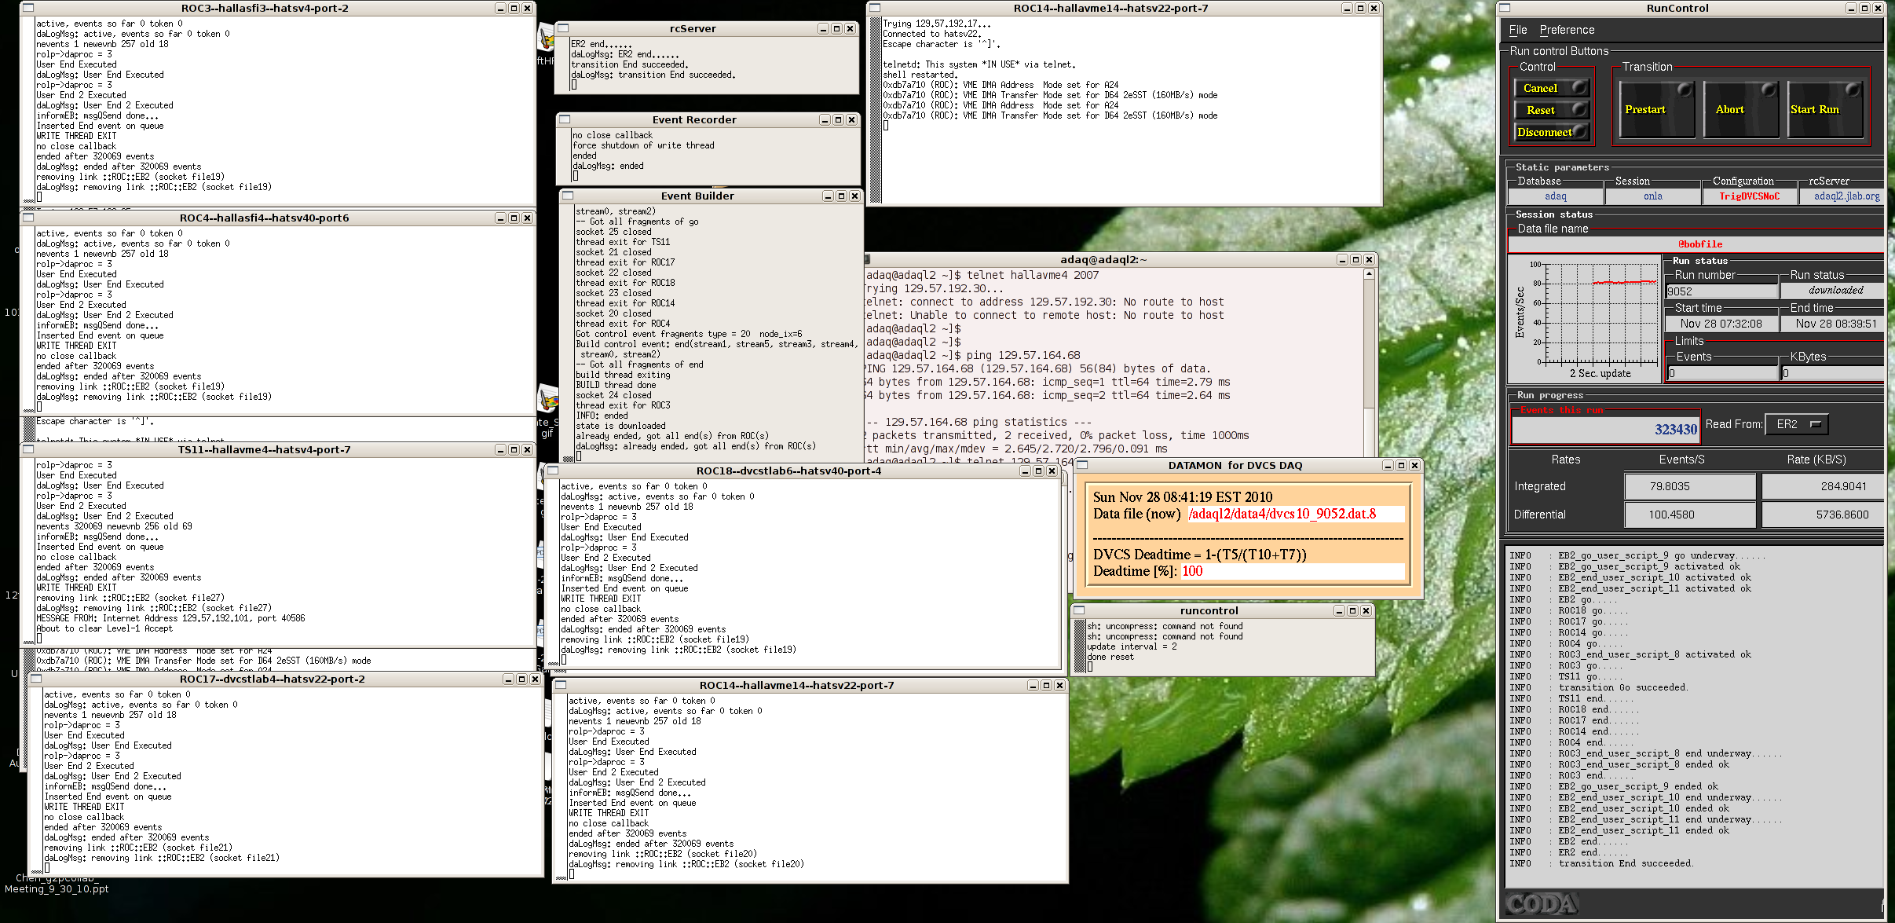Open window menu icon of lowercase runcontrol terminal
This screenshot has width=1895, height=923.
point(1079,610)
